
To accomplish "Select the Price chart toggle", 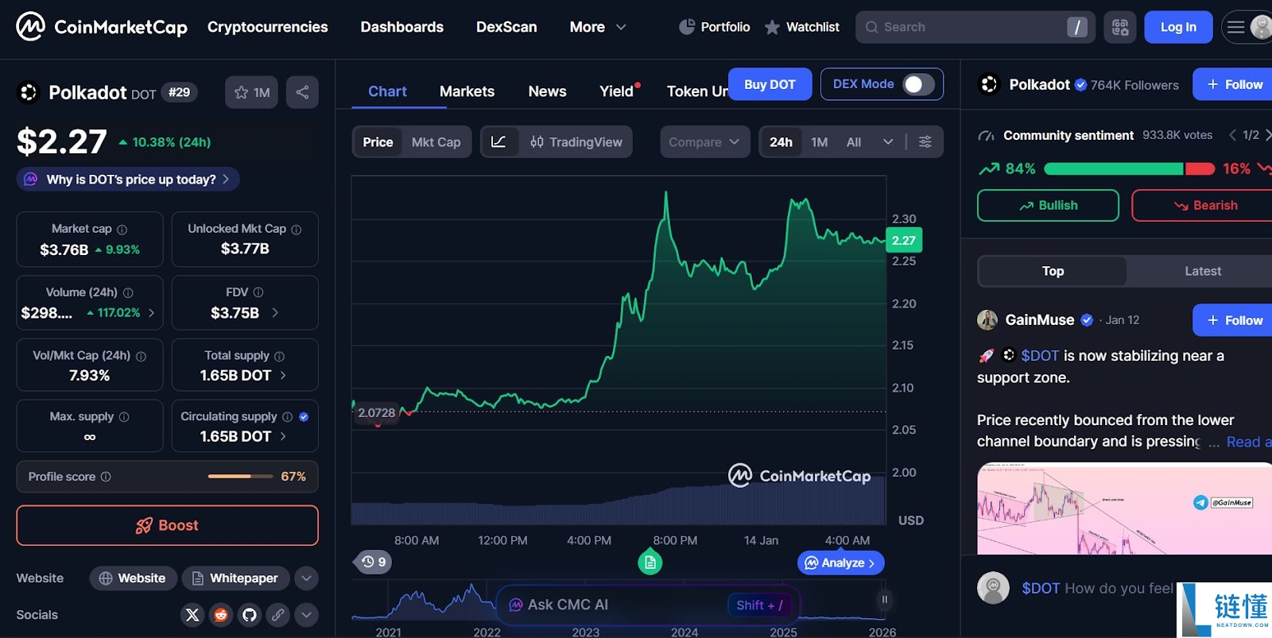I will pyautogui.click(x=378, y=142).
